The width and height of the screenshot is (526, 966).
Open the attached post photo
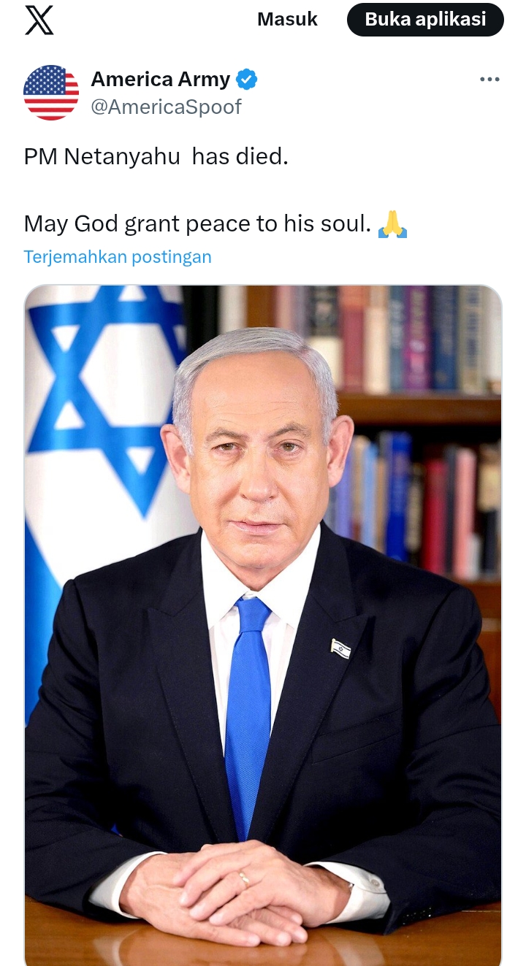tap(263, 626)
